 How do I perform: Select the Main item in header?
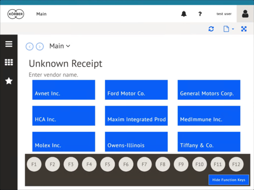pos(41,14)
